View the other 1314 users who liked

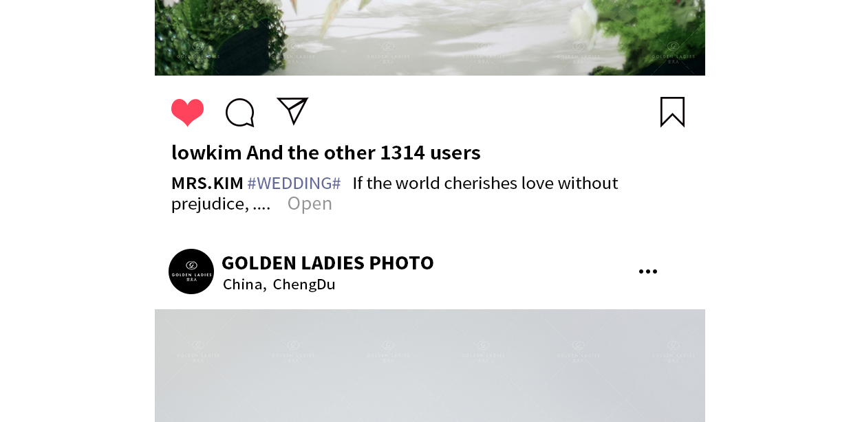(363, 153)
